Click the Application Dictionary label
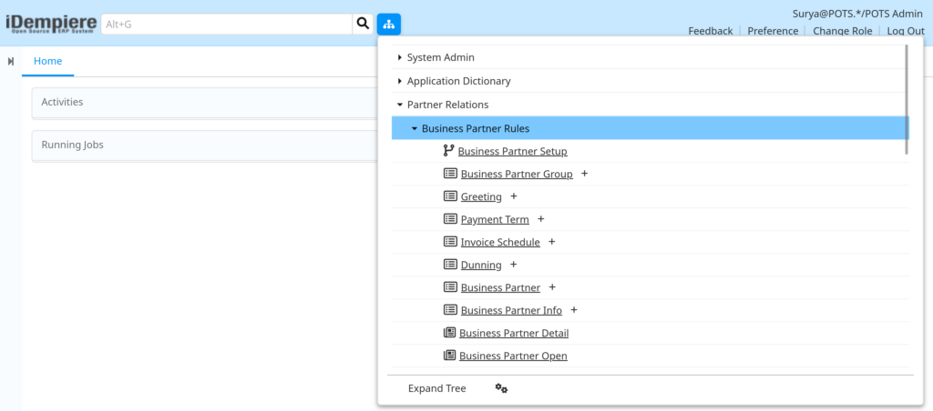 pyautogui.click(x=459, y=81)
